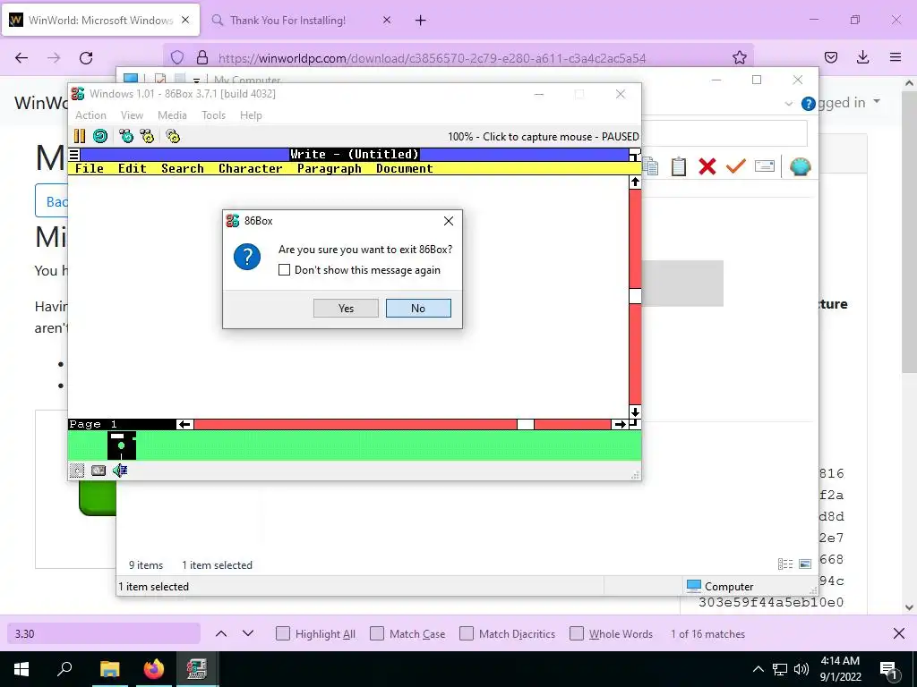This screenshot has height=687, width=917.
Task: Show hidden system tray icons chevron
Action: click(x=758, y=669)
